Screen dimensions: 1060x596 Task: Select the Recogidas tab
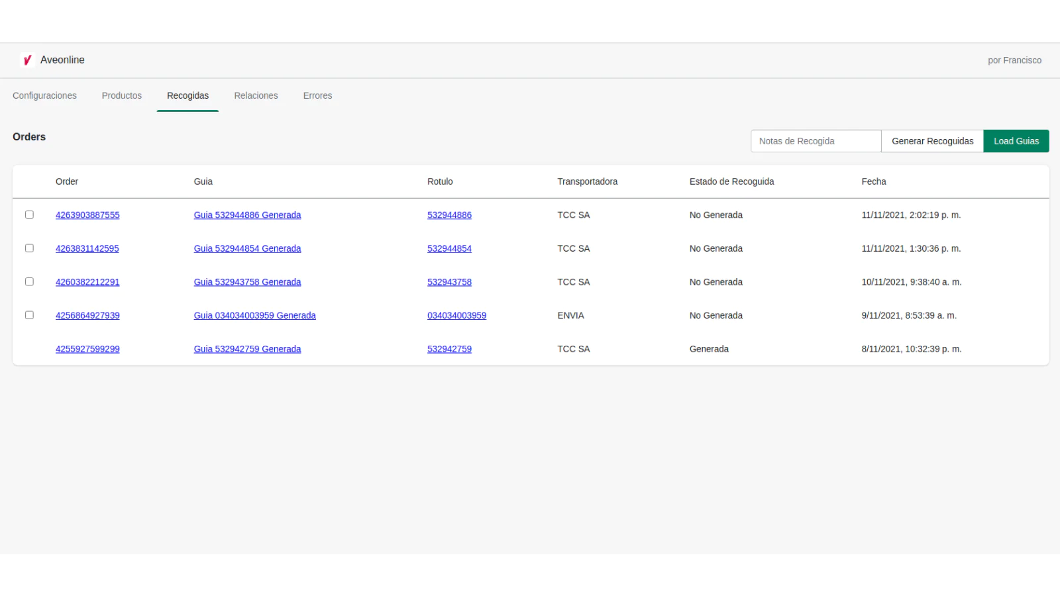coord(187,95)
